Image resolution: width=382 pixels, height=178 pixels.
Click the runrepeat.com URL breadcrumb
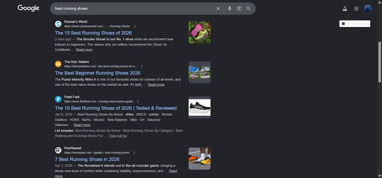click(x=97, y=153)
